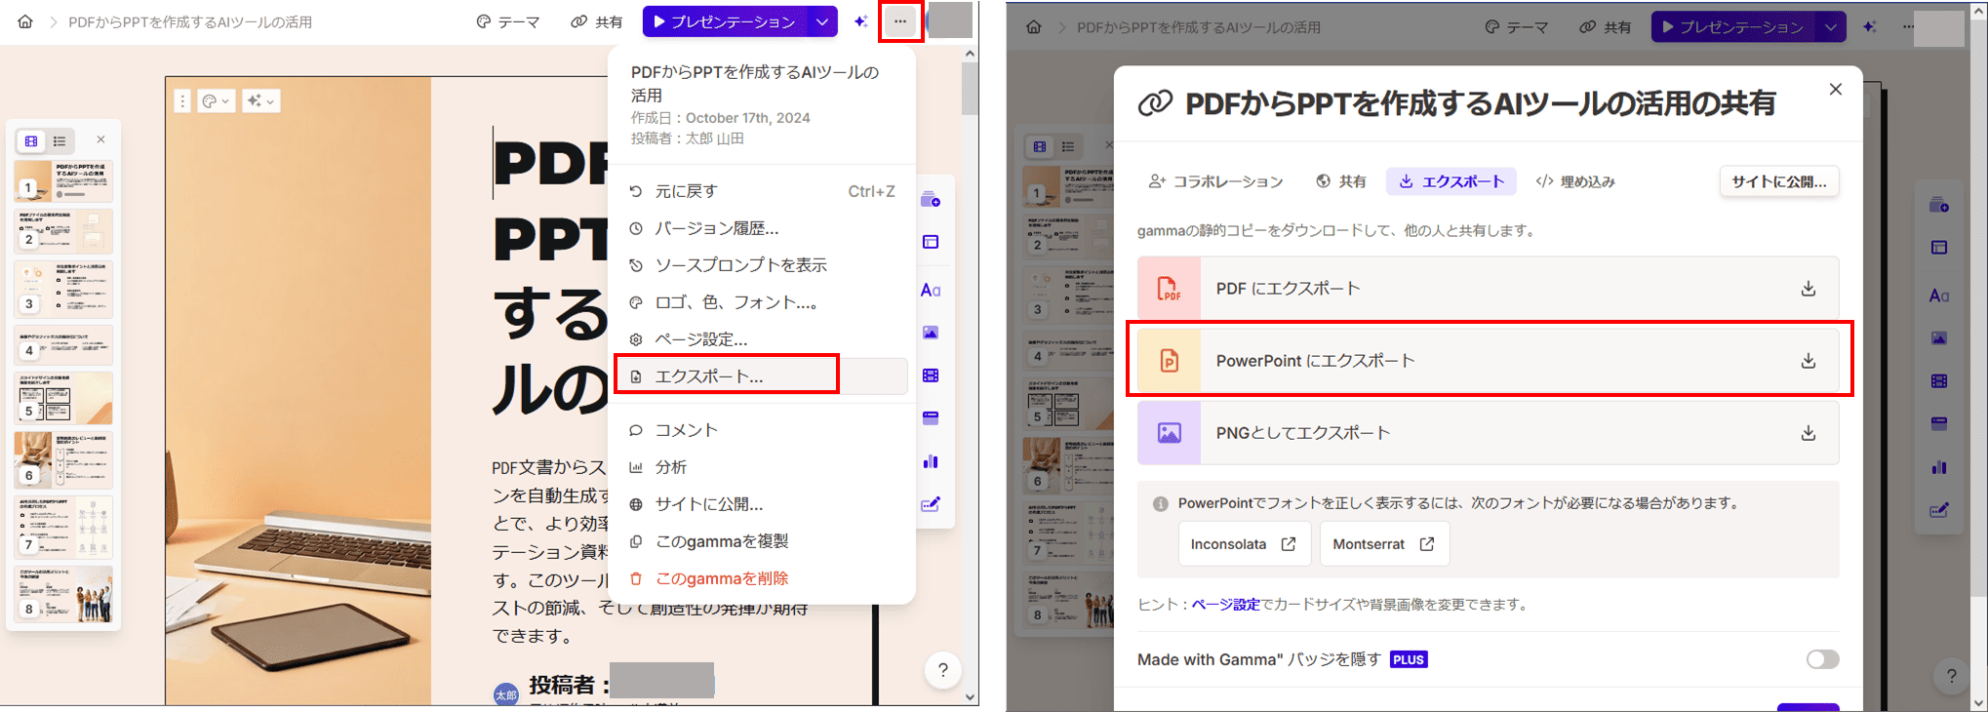This screenshot has width=1988, height=712.
Task: Click the サイトに公開... button in share dialog
Action: pyautogui.click(x=1778, y=181)
